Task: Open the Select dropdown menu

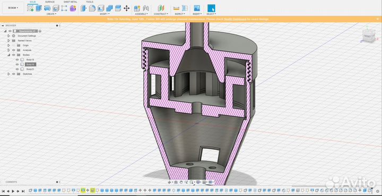Action: click(211, 14)
